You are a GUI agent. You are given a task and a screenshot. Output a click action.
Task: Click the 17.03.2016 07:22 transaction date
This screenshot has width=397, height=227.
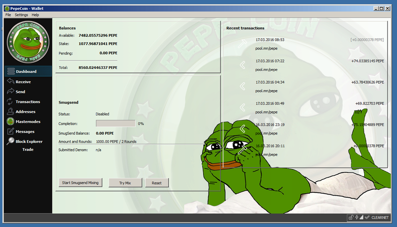(x=270, y=61)
